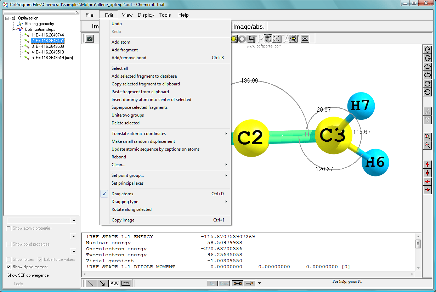
Task: Open the Help menu
Action: tap(183, 15)
